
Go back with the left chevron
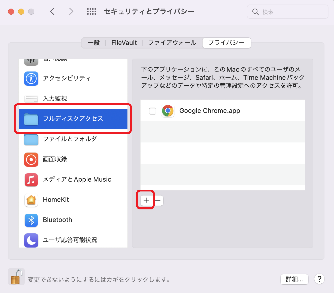[52, 12]
